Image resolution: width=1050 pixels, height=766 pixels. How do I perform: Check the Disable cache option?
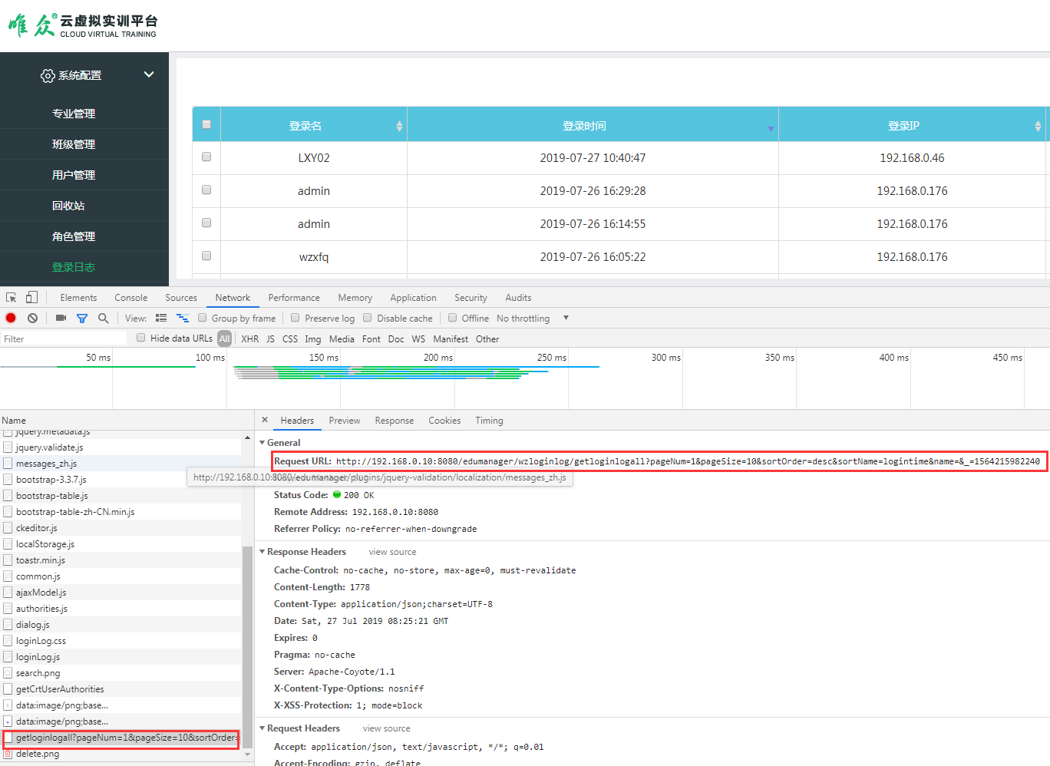tap(368, 318)
